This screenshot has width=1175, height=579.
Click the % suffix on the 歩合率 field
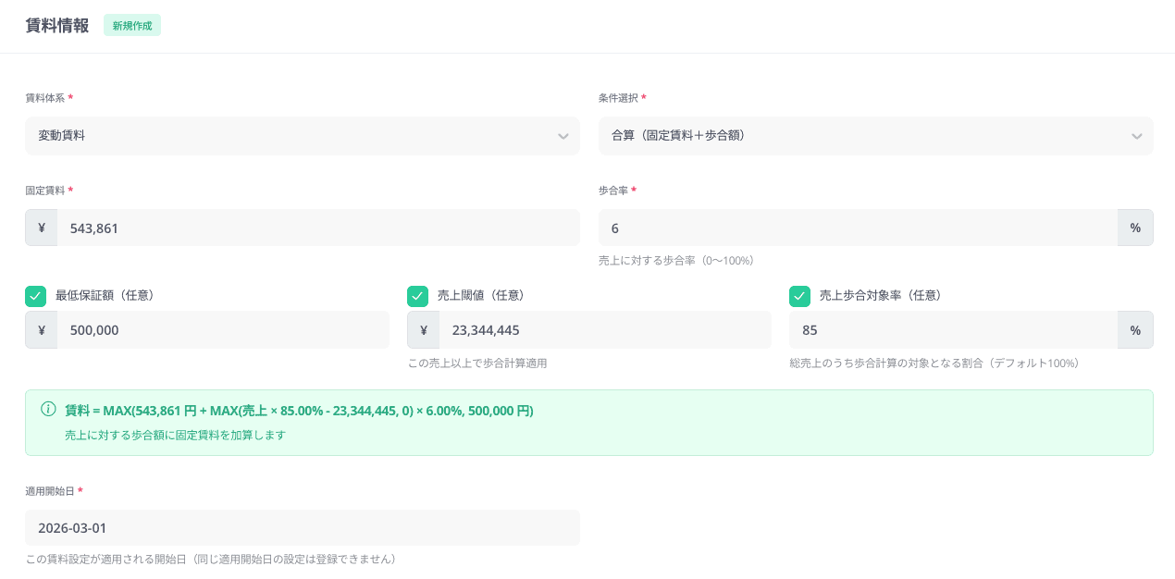coord(1135,228)
